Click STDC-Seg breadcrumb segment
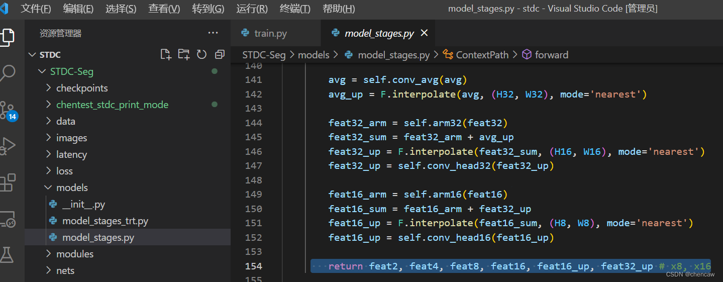This screenshot has height=282, width=723. coord(264,55)
